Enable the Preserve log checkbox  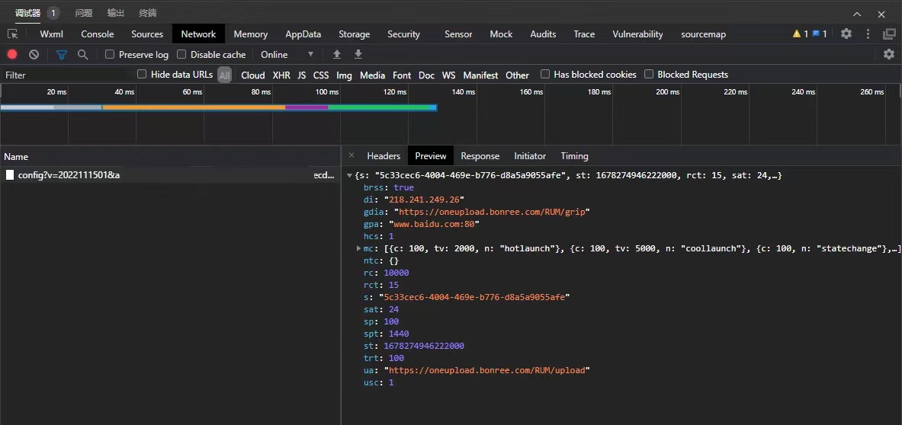click(x=110, y=54)
